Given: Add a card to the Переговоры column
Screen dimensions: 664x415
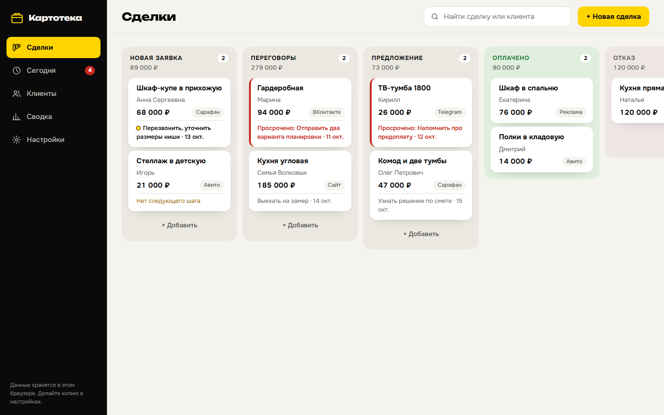Looking at the screenshot, I should click(300, 225).
